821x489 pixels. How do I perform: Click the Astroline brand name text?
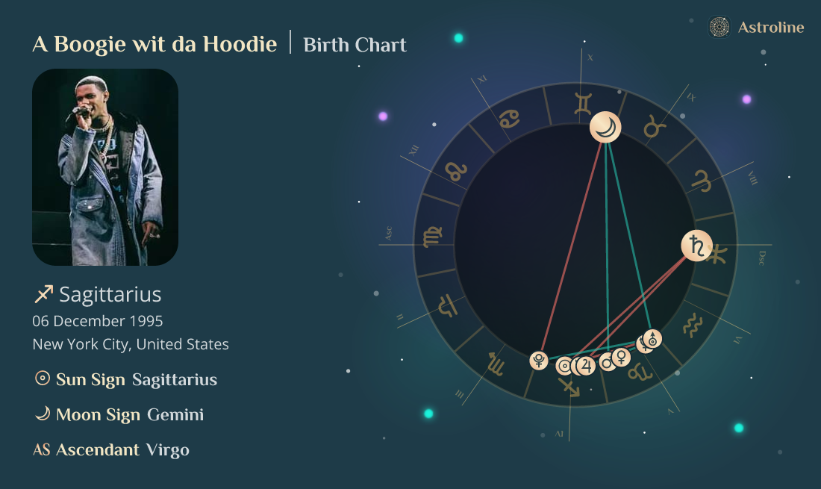pos(771,28)
